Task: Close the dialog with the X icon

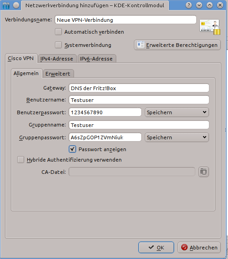Action: pyautogui.click(x=220, y=5)
